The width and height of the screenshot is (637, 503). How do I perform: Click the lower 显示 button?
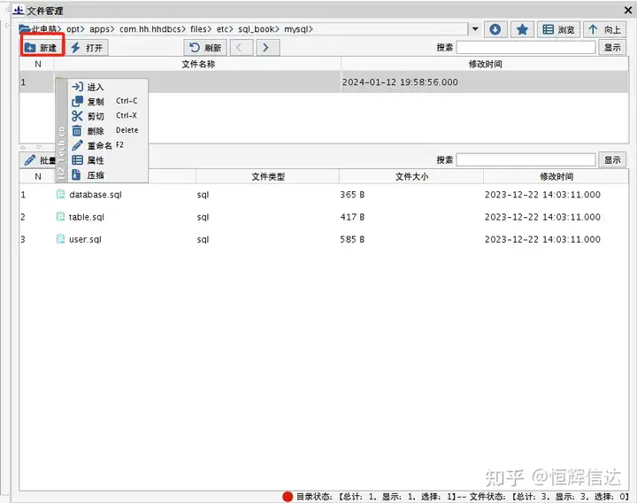[612, 159]
